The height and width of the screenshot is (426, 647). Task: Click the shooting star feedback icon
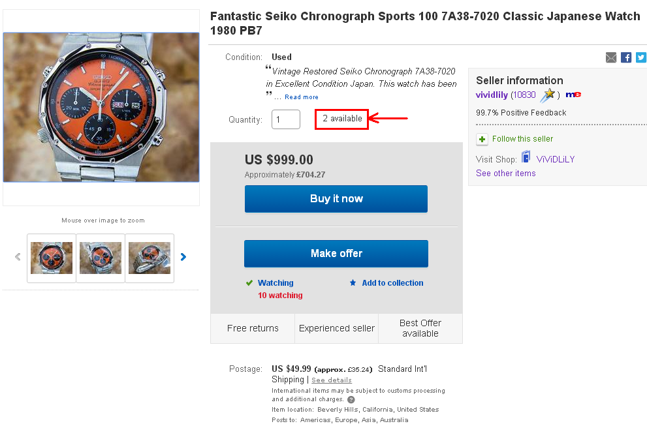point(550,95)
